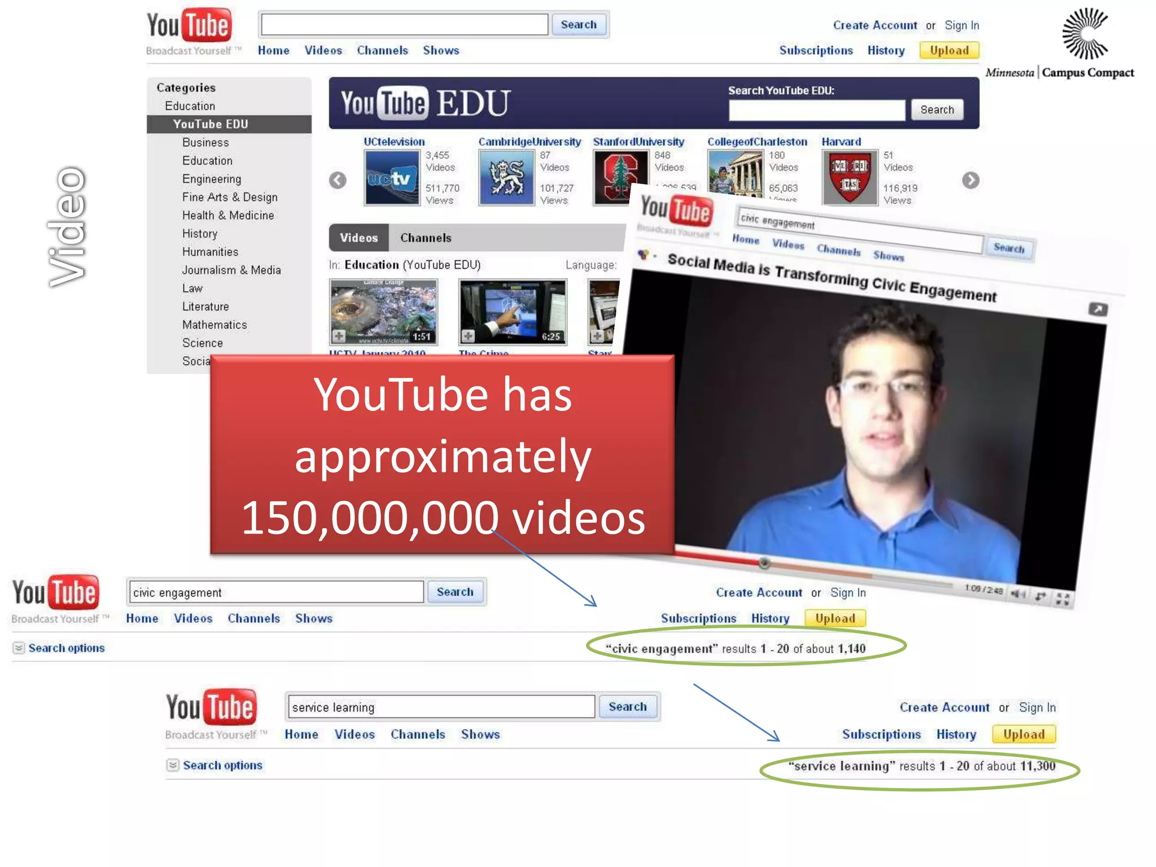This screenshot has width=1156, height=867.
Task: Click the UCtelevision channel name link
Action: click(394, 142)
